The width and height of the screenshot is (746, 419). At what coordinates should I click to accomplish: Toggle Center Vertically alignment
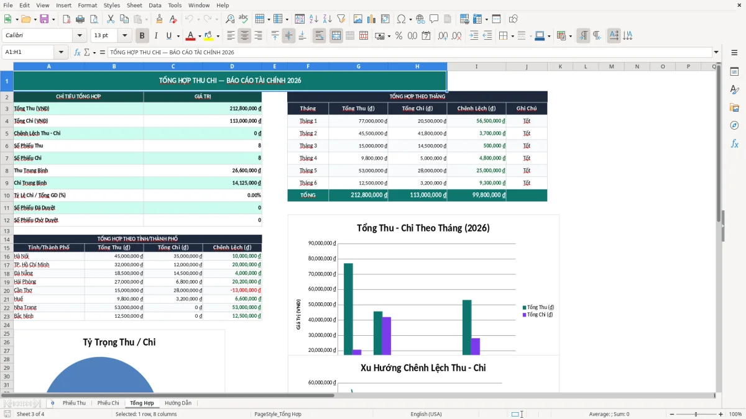click(288, 36)
